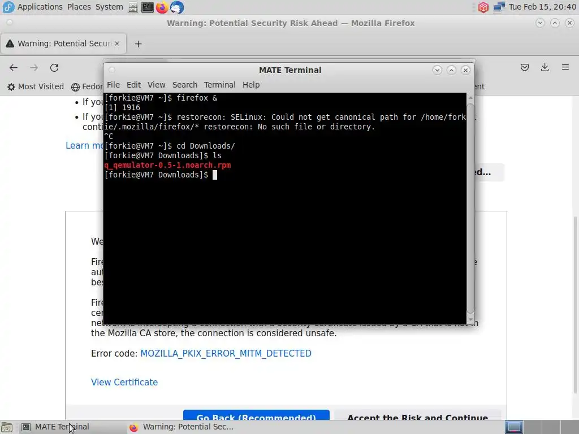
Task: Close the Firefox window
Action: coord(569,23)
